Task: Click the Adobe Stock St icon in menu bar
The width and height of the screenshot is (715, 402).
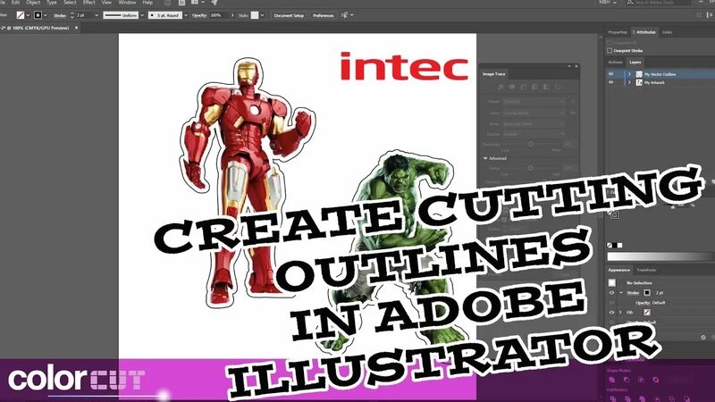Action: pyautogui.click(x=181, y=3)
